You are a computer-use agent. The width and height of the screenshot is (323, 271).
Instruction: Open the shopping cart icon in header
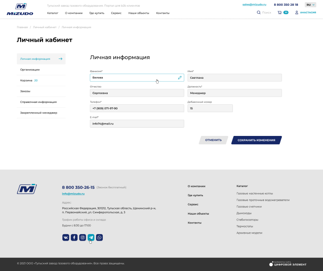pos(279,13)
